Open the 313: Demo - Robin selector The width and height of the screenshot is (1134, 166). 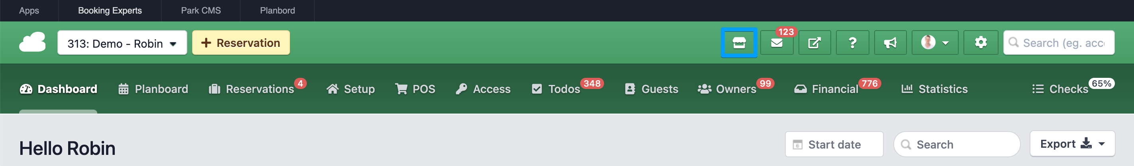122,43
